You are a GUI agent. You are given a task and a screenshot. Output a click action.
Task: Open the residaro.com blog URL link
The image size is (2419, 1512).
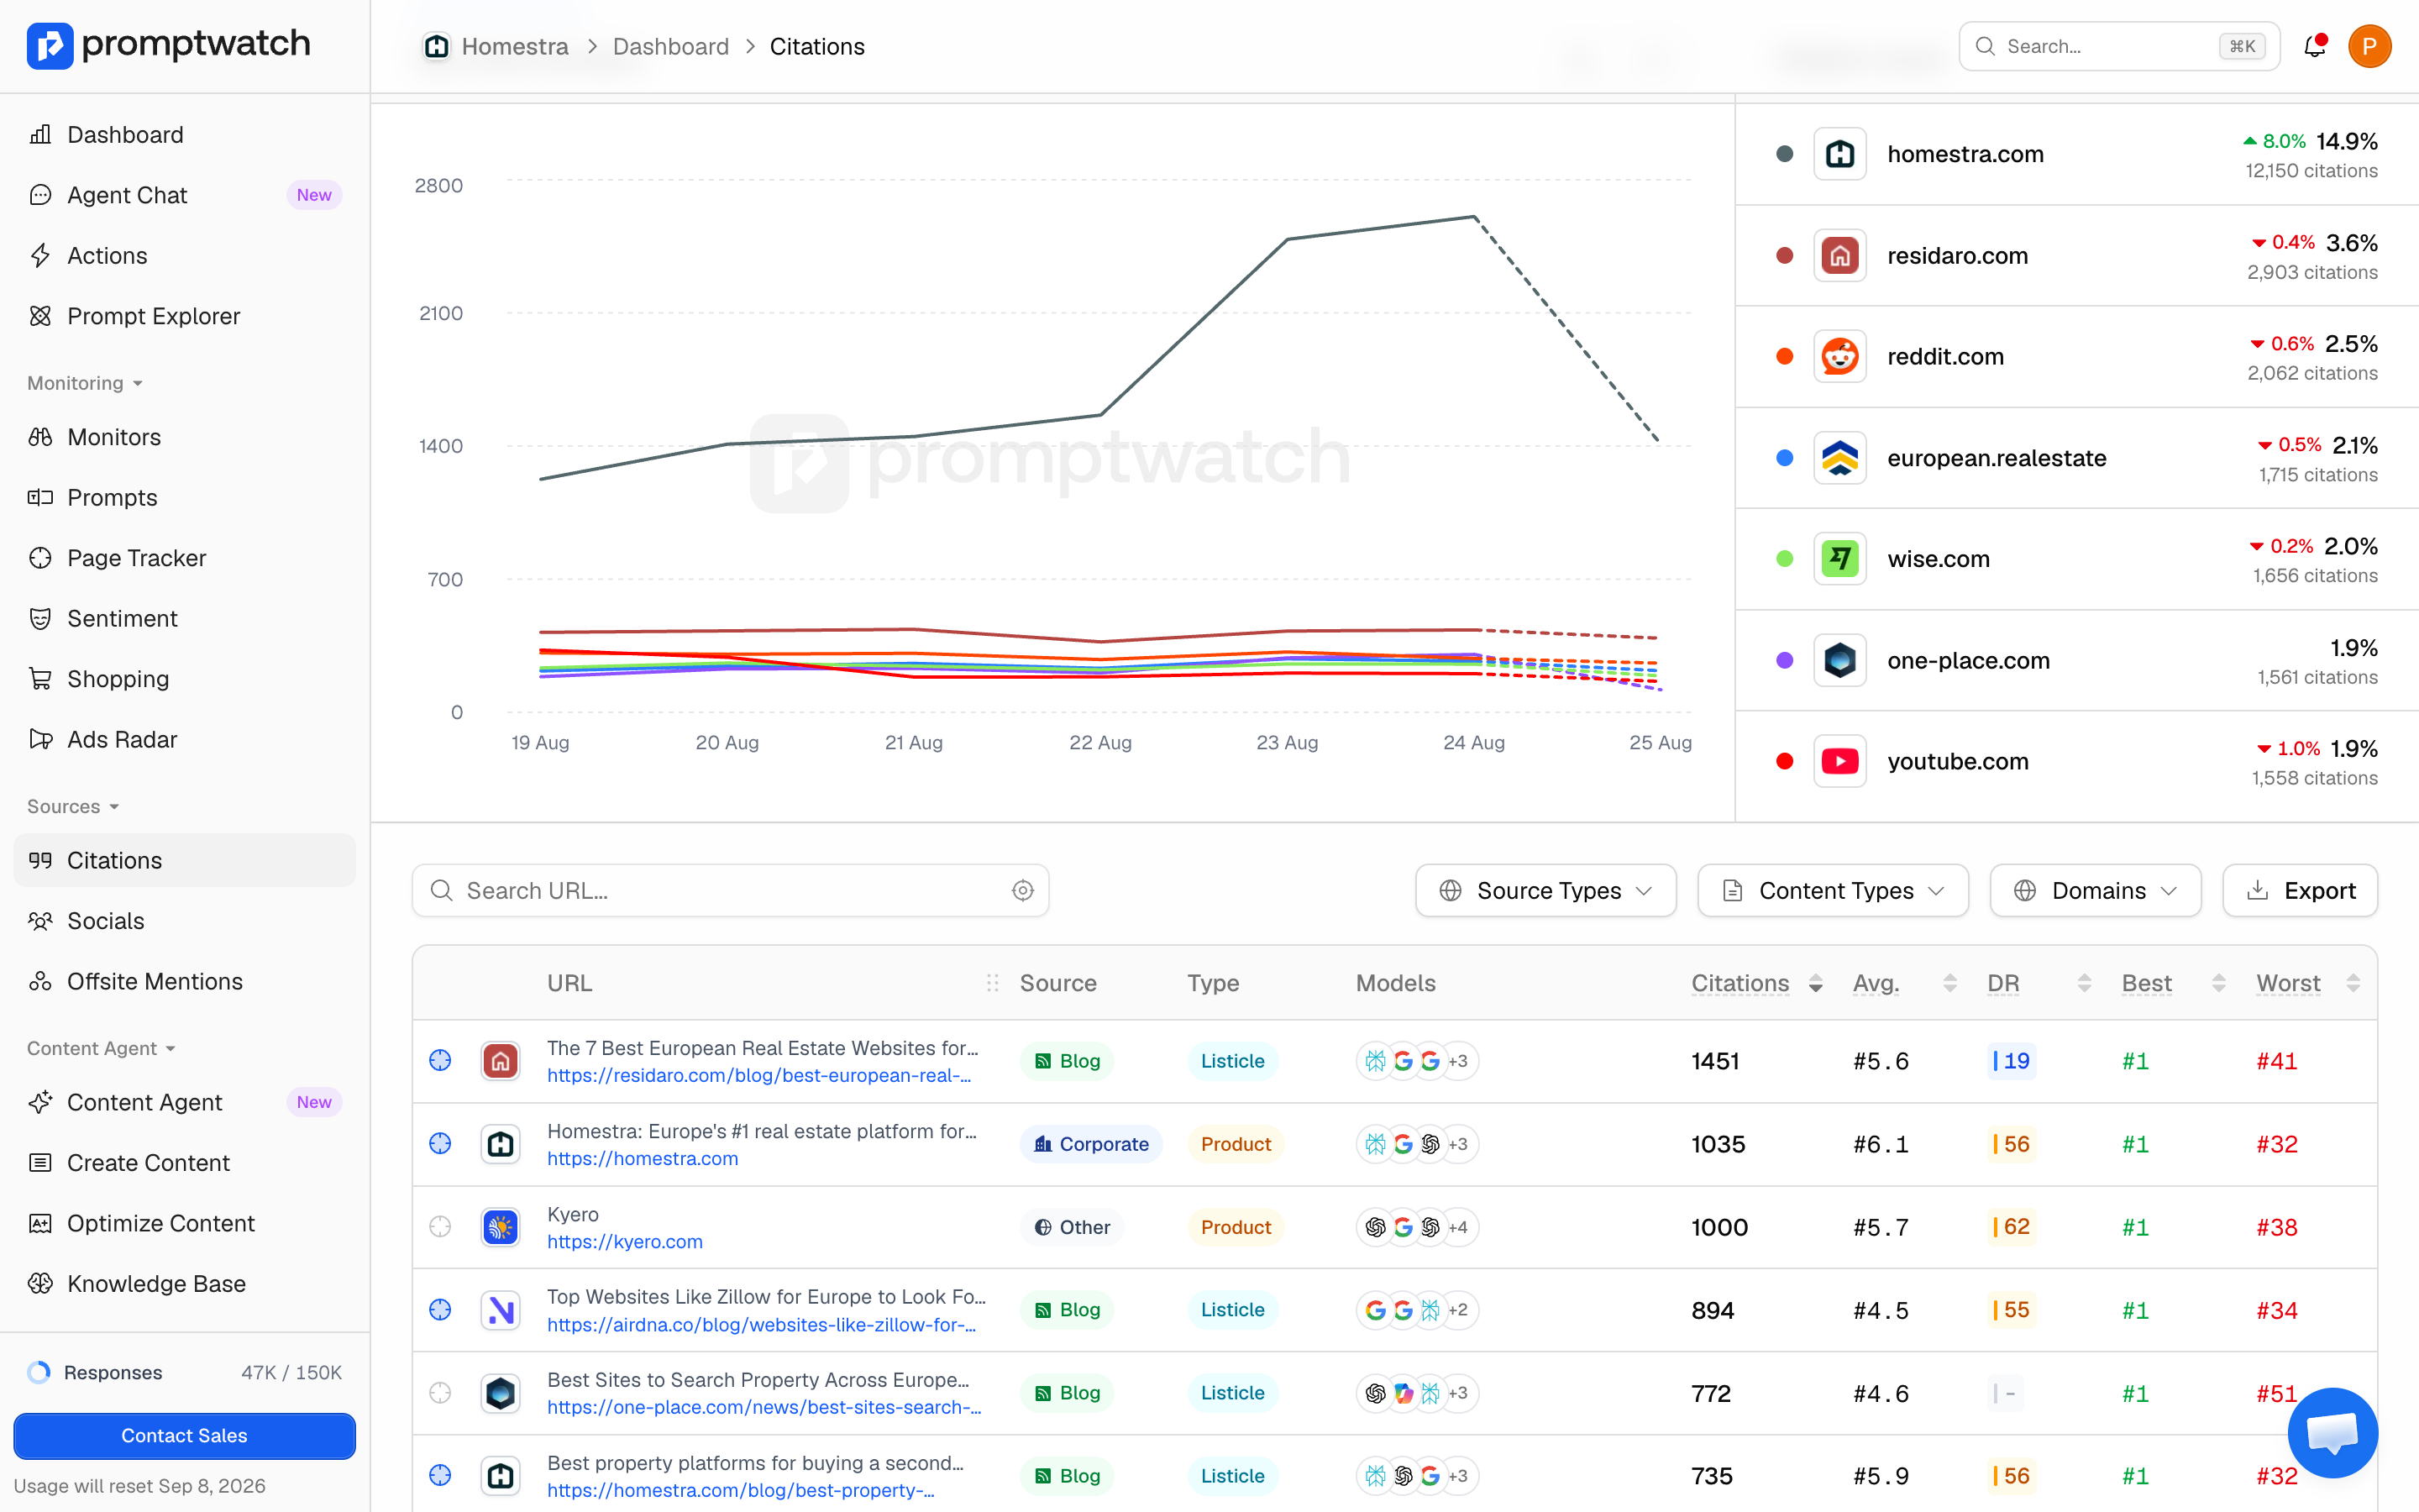point(759,1075)
